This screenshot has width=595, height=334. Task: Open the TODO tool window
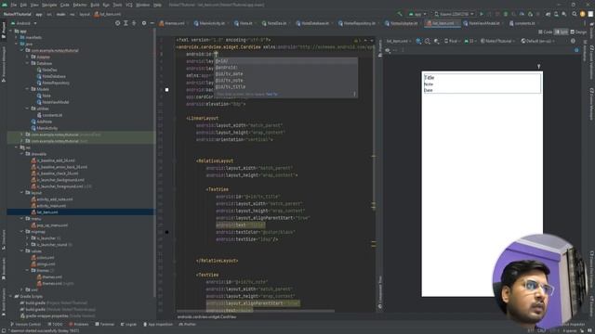(x=56, y=324)
